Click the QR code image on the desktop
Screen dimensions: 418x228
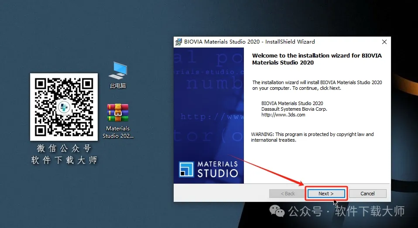(x=64, y=107)
